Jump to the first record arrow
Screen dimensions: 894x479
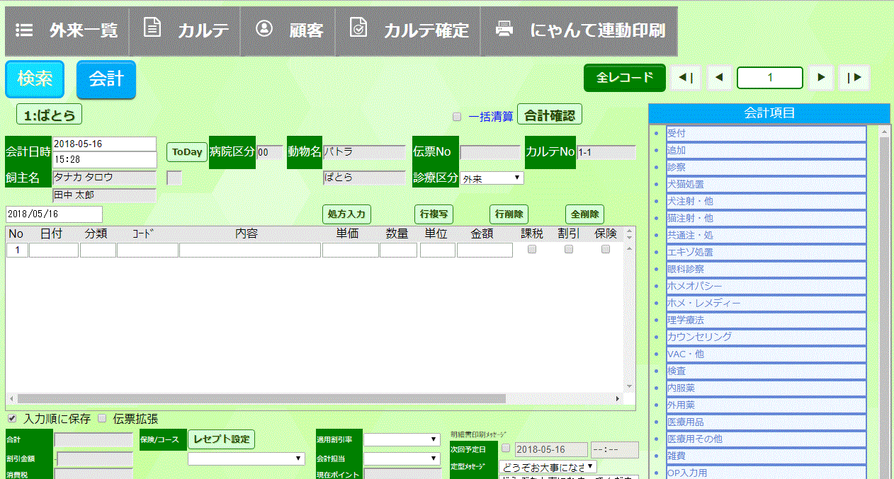click(x=686, y=78)
